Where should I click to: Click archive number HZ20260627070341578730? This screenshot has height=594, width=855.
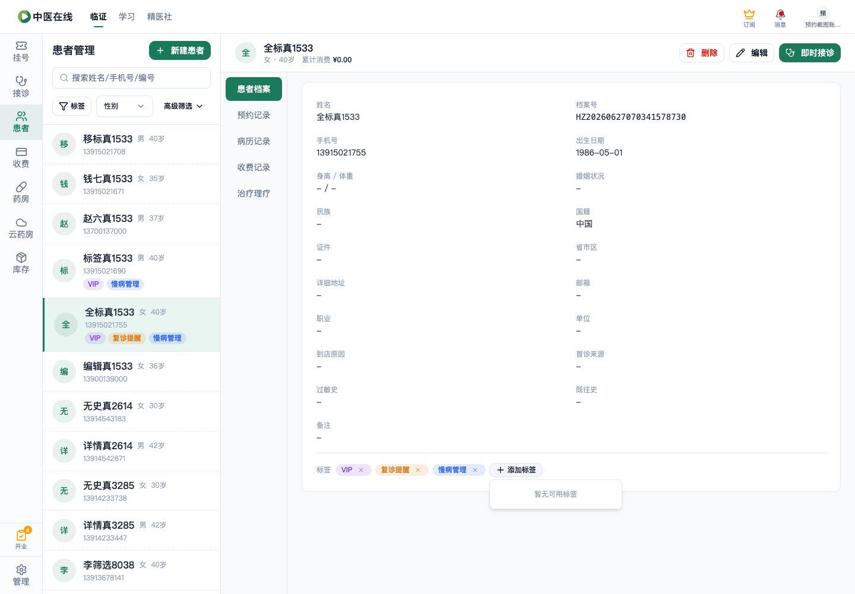631,117
